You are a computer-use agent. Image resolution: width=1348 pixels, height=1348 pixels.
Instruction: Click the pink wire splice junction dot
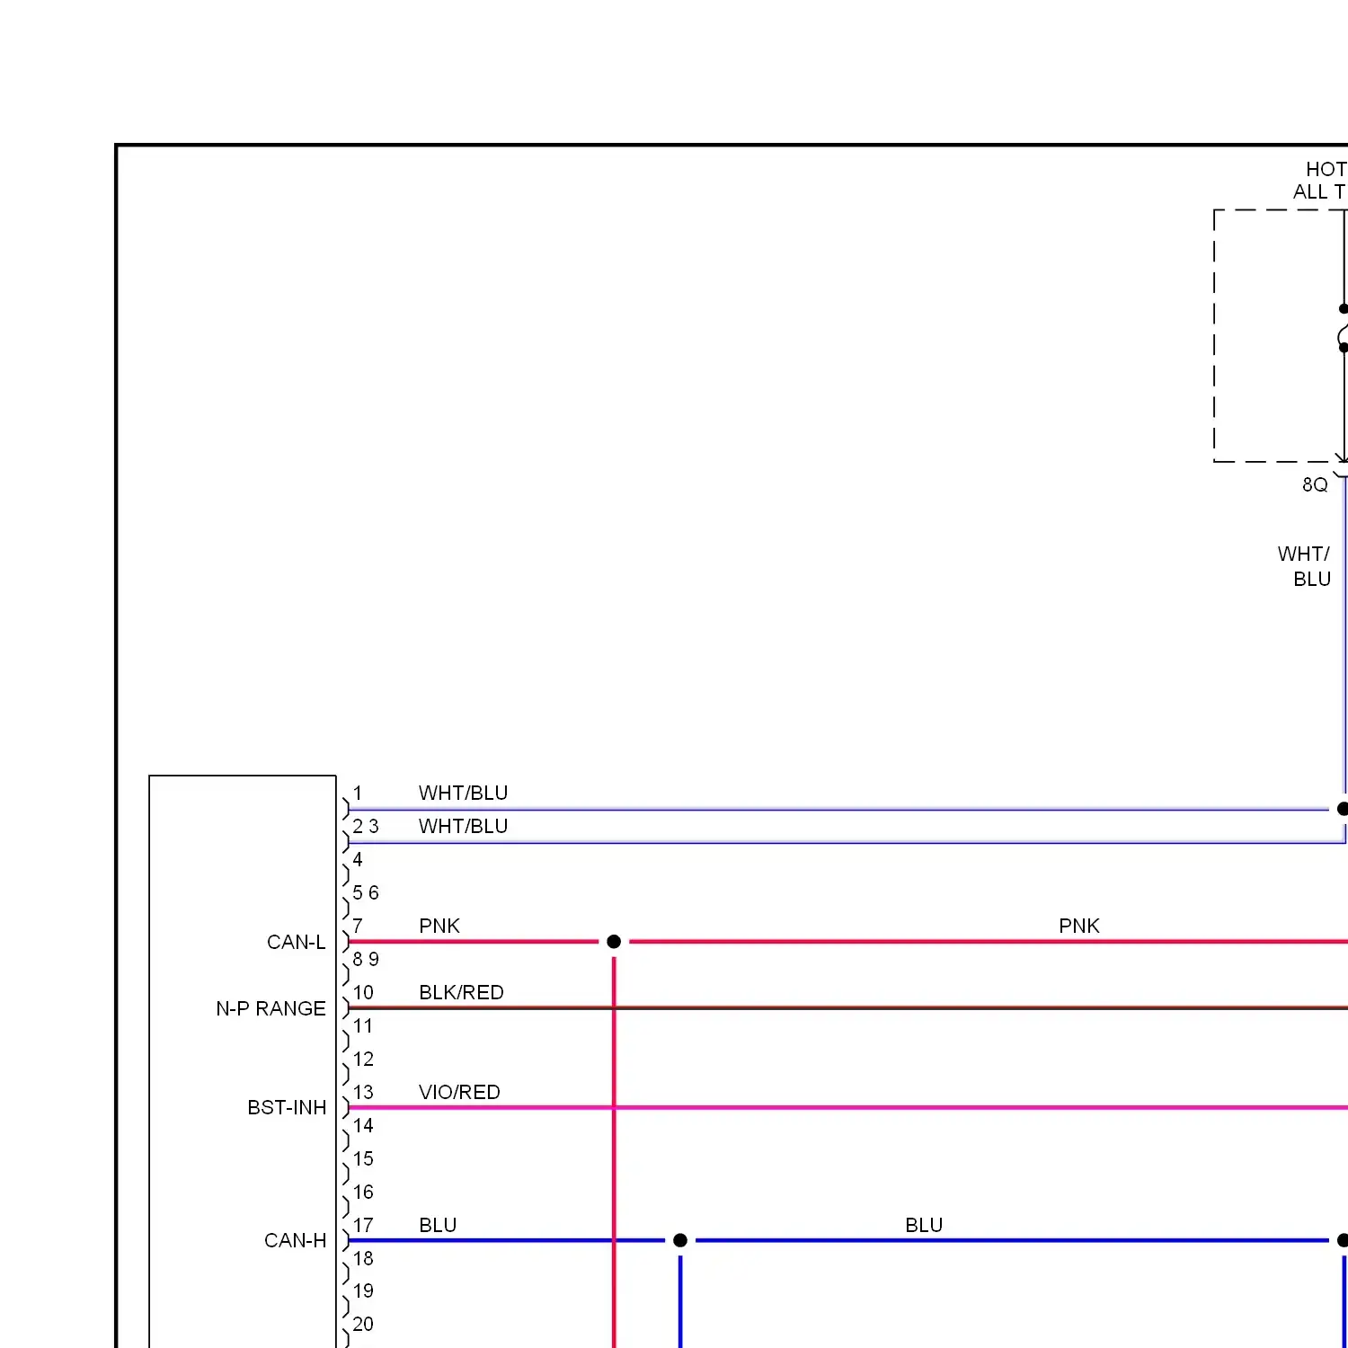(614, 942)
